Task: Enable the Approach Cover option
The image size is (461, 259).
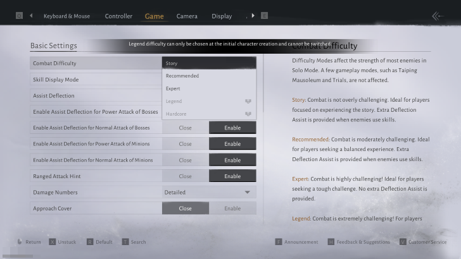Action: 232,208
